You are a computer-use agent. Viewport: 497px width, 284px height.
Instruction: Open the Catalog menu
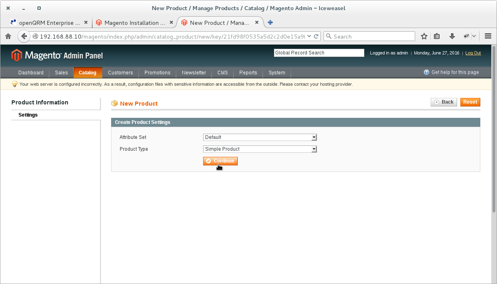(88, 73)
